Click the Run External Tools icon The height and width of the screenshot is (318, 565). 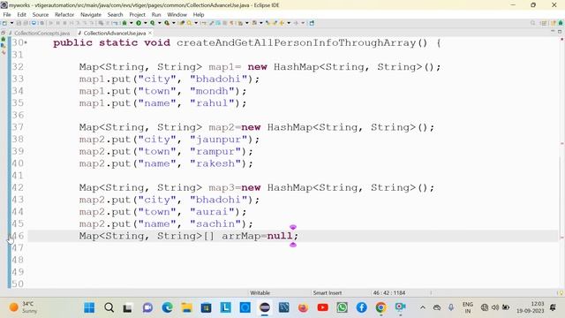pos(167,23)
